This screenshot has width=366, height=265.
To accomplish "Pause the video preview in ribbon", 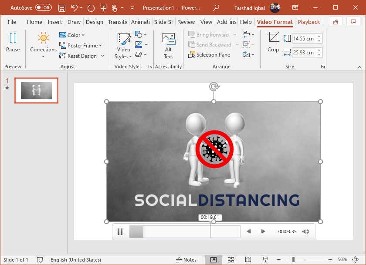I will coord(13,42).
